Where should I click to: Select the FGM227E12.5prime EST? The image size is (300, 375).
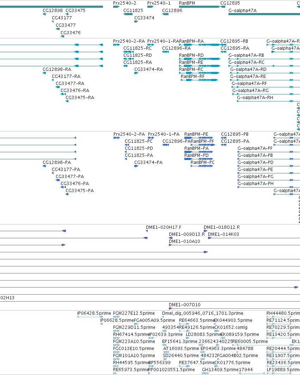[x=134, y=313]
